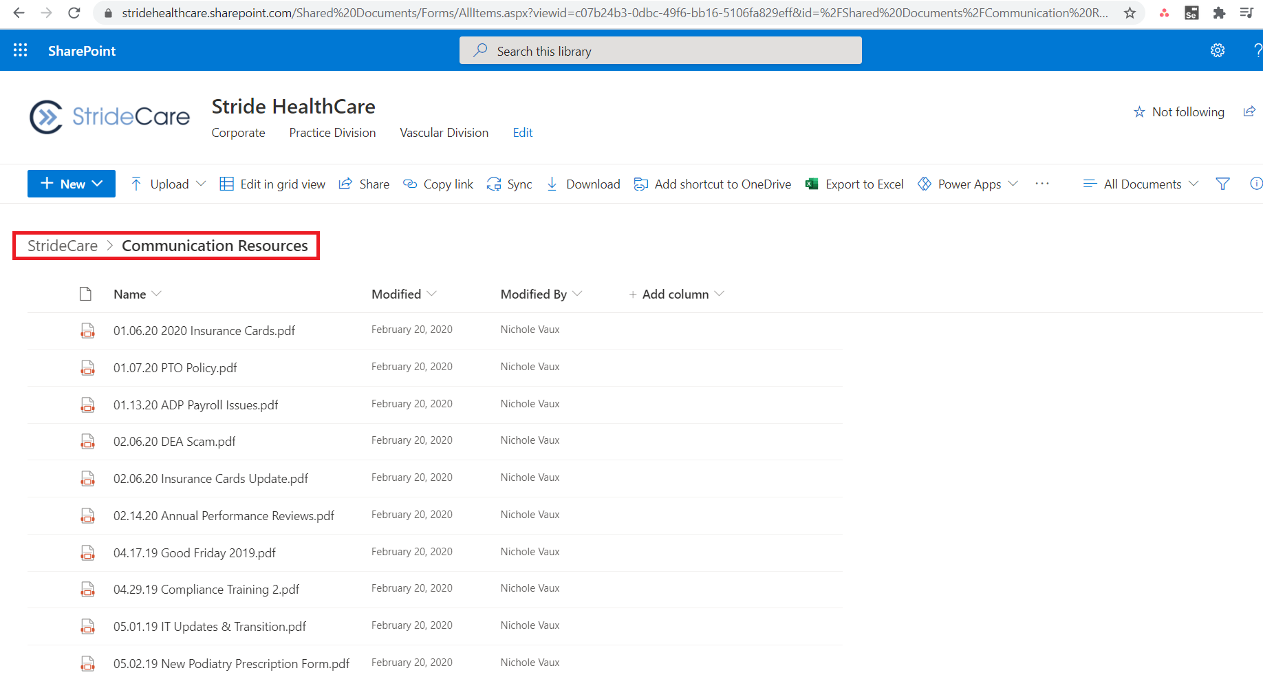Go to StrideCare in the breadcrumb
This screenshot has width=1263, height=677.
(63, 246)
